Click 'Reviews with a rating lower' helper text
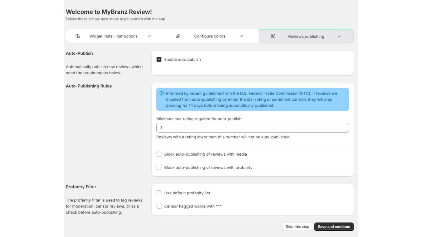The height and width of the screenshot is (237, 422). pos(223,137)
